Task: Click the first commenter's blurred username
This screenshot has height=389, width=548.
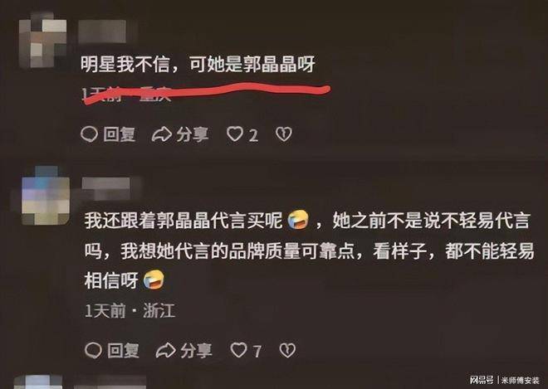Action: coord(102,32)
